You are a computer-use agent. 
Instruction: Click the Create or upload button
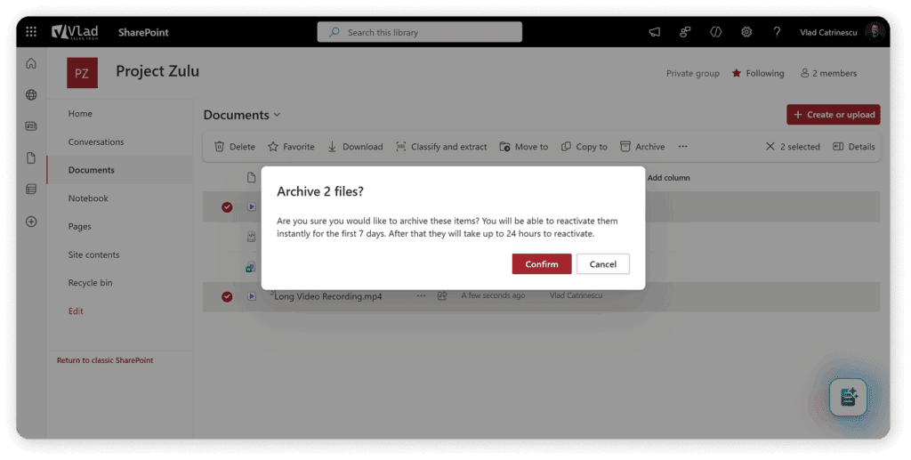(x=833, y=115)
